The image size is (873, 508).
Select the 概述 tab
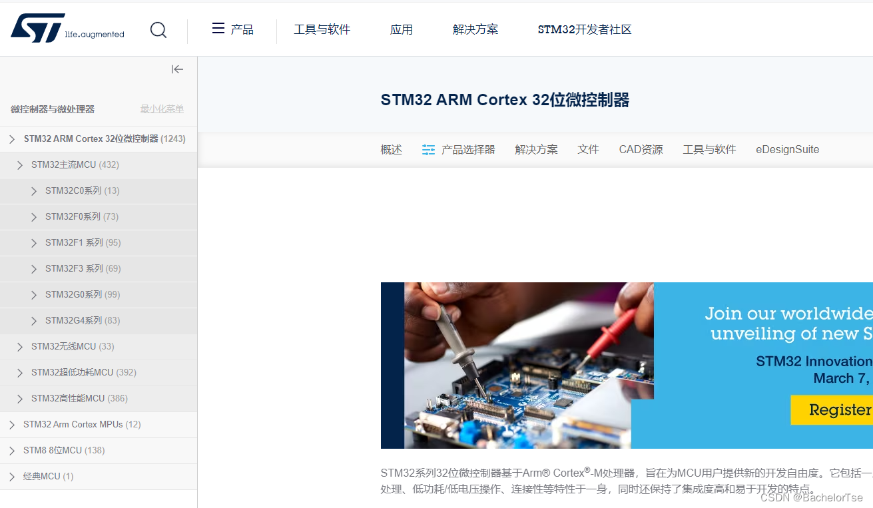tap(392, 149)
